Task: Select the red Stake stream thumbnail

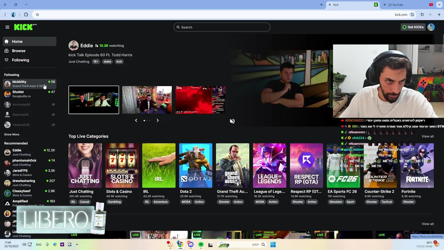Action: coord(200,100)
